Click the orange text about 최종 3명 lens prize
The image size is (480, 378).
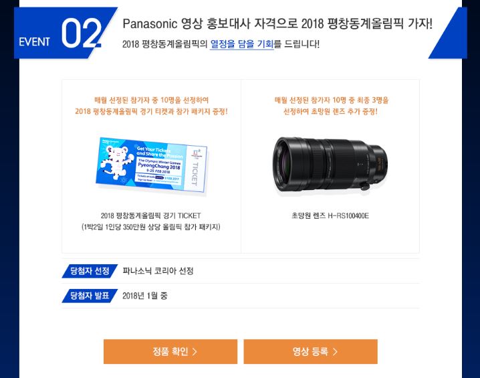click(x=331, y=106)
